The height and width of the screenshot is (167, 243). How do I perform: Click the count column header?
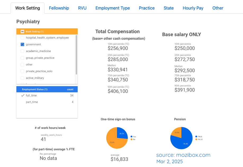click(70, 89)
